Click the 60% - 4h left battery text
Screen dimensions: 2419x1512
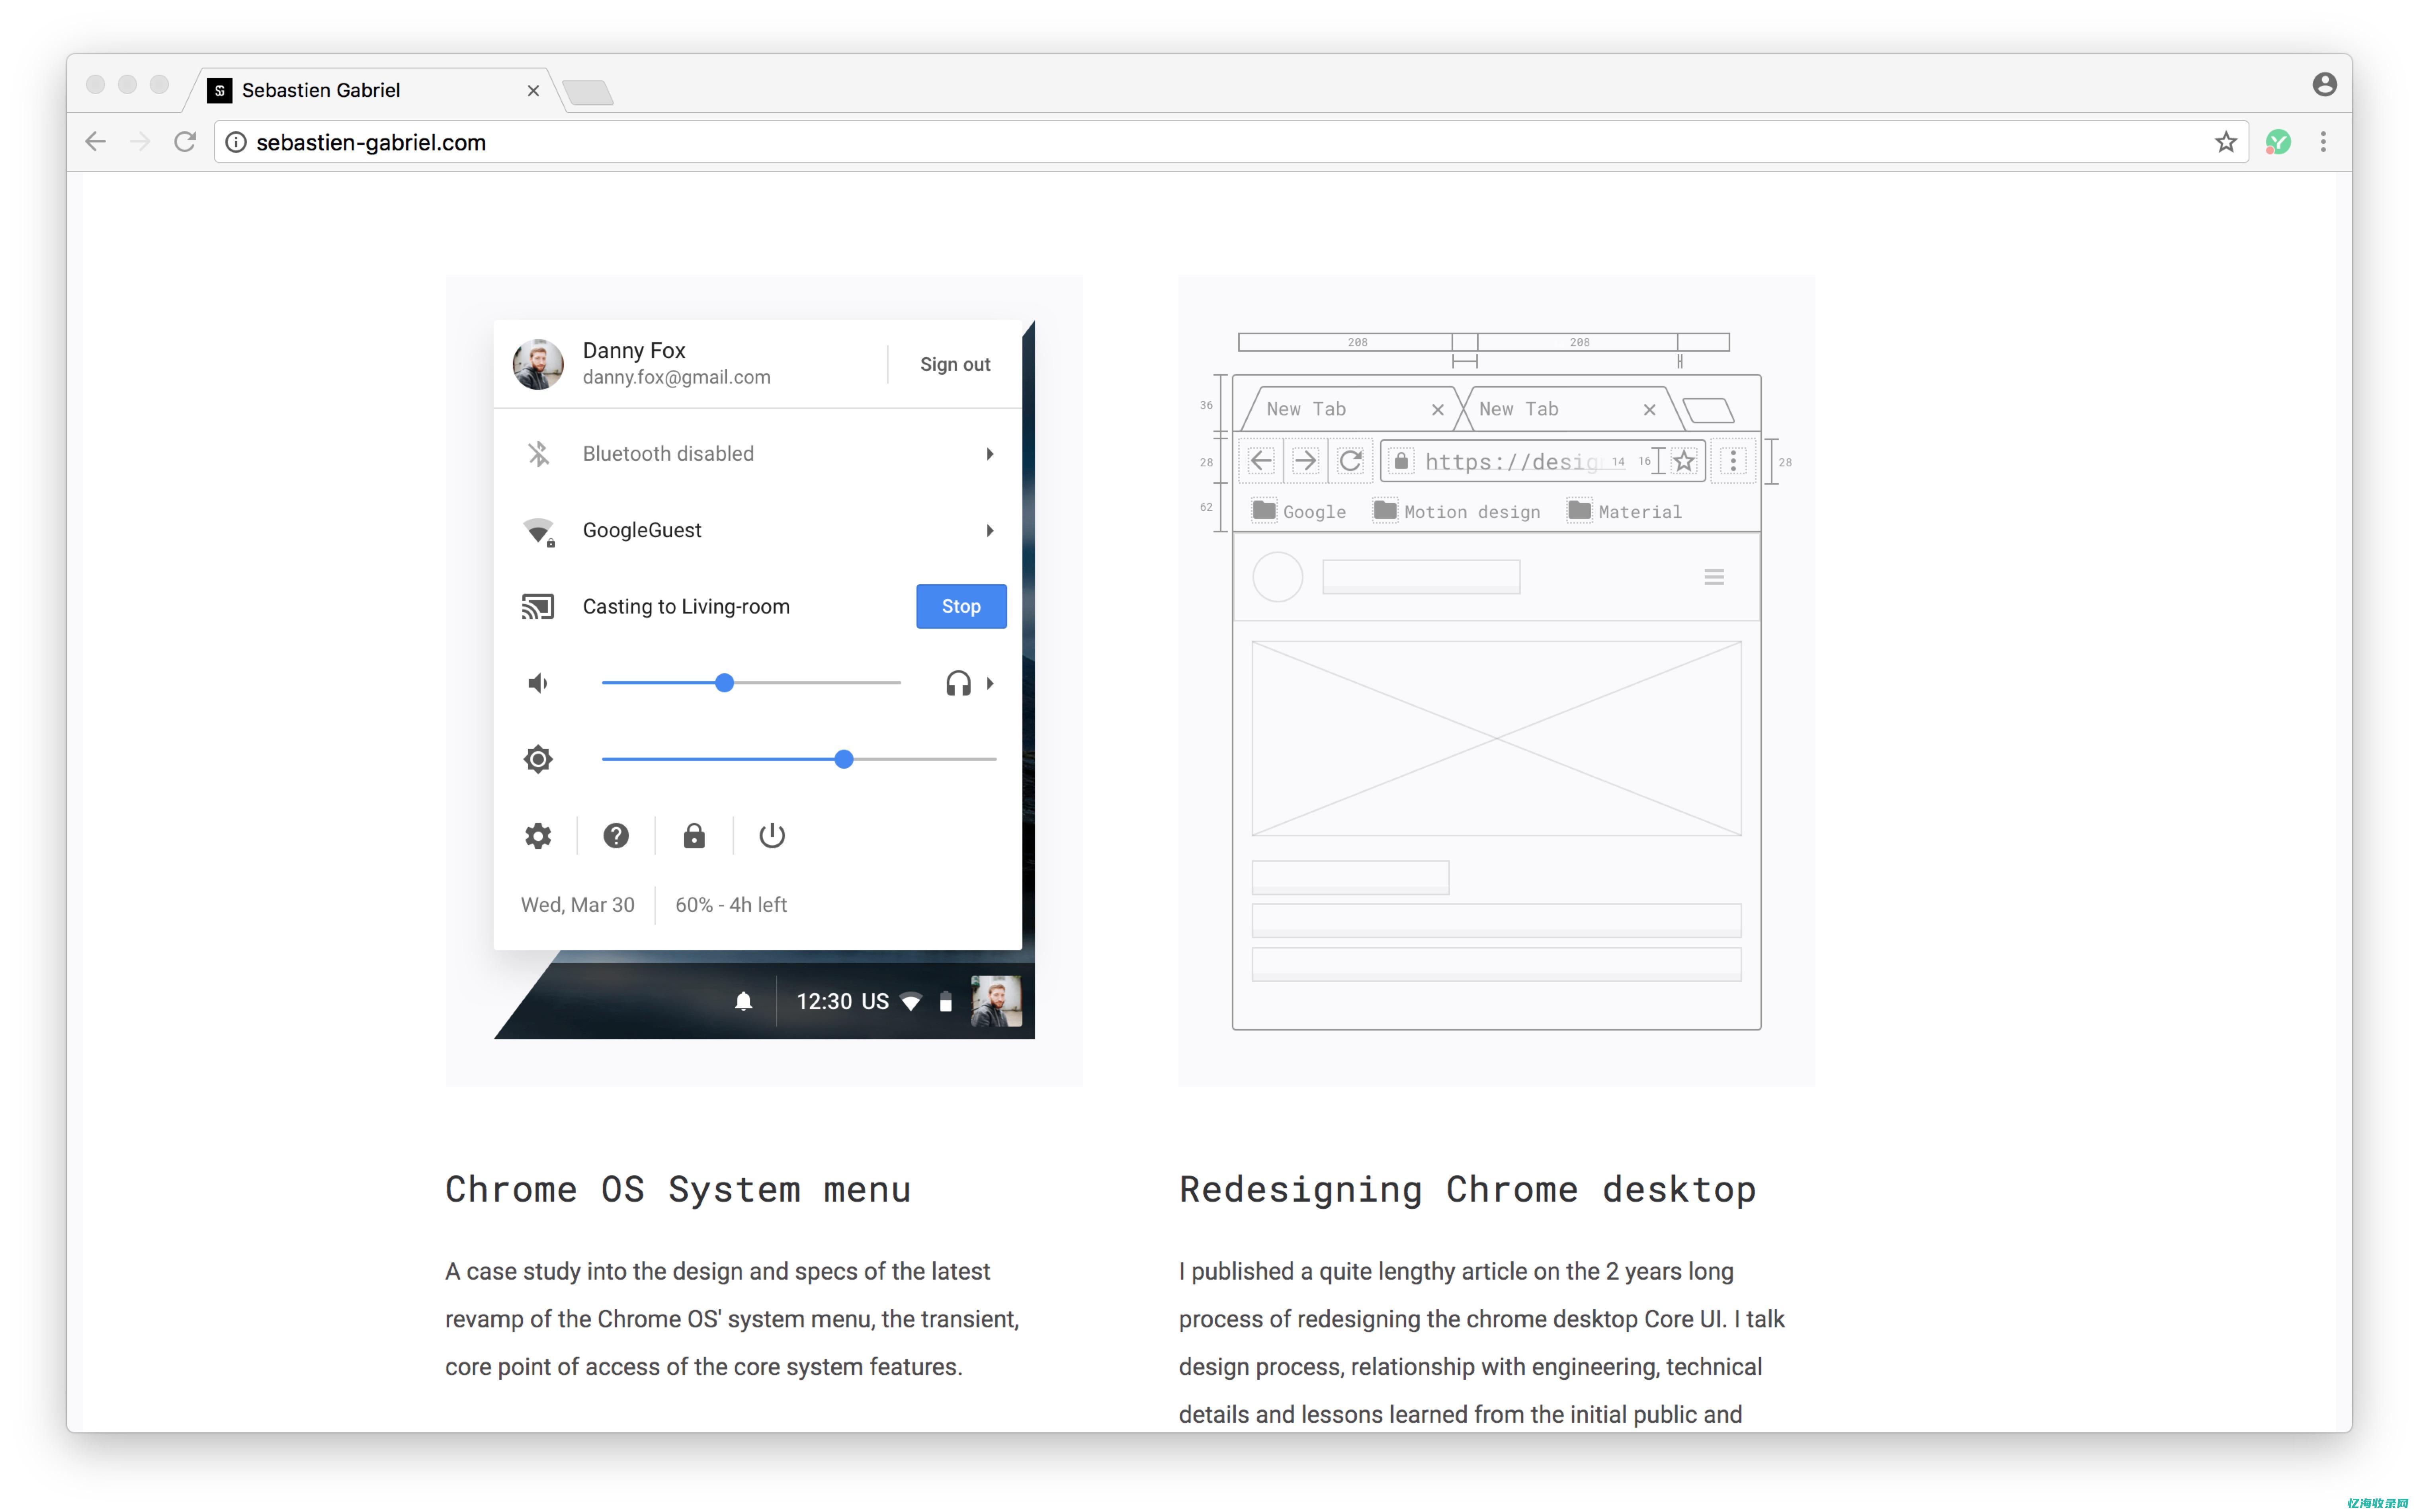[731, 905]
